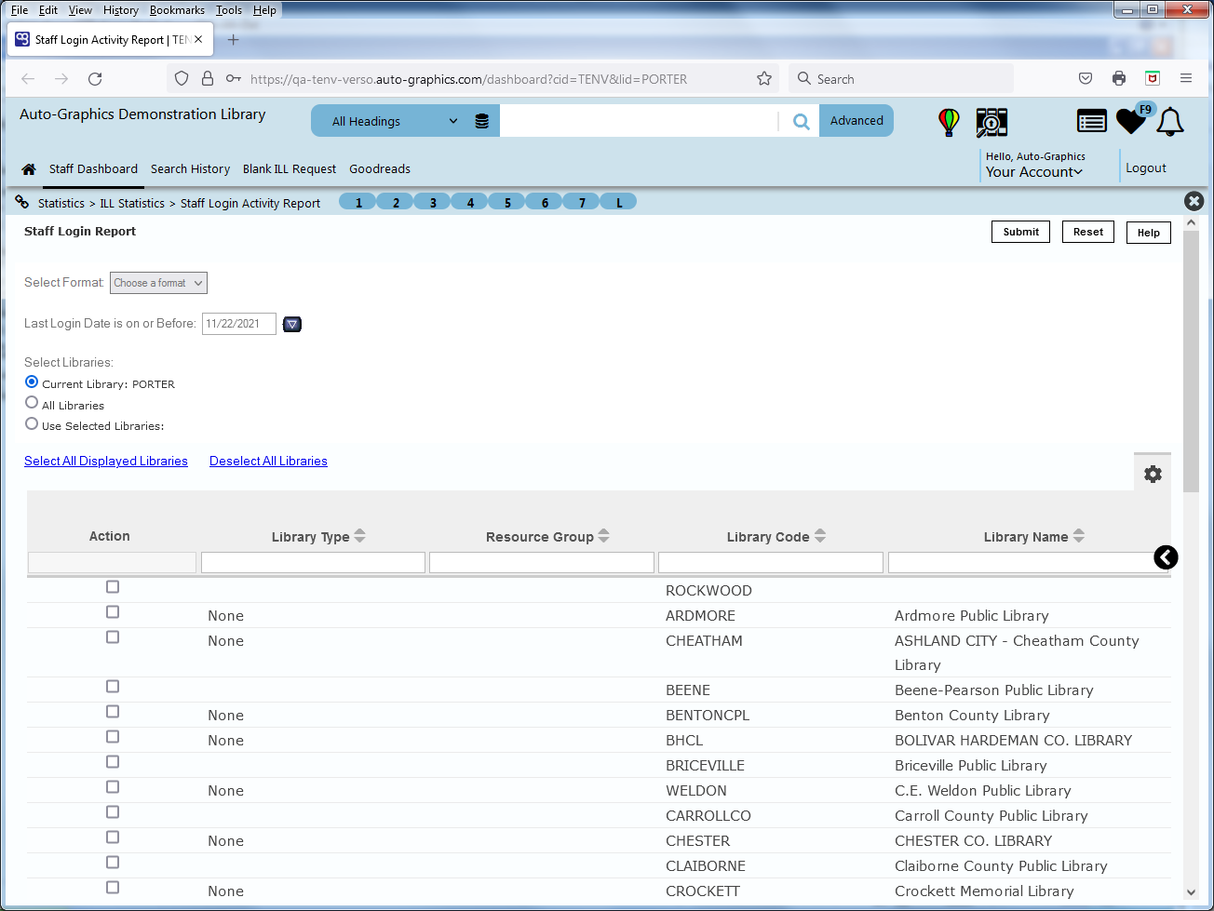Click the database stack icon beside All Headings
The width and height of the screenshot is (1214, 911).
point(481,121)
